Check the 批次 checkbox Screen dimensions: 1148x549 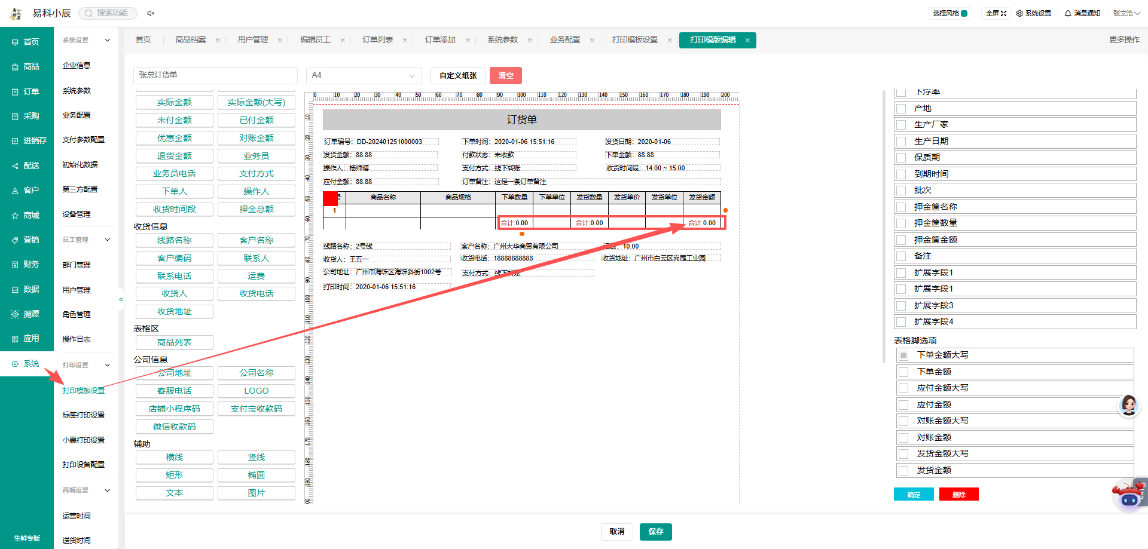coord(901,191)
